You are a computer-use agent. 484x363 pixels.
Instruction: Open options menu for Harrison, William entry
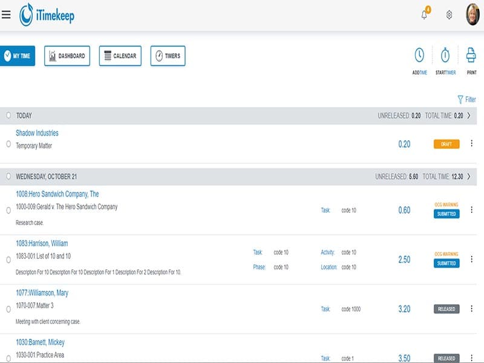(x=471, y=260)
